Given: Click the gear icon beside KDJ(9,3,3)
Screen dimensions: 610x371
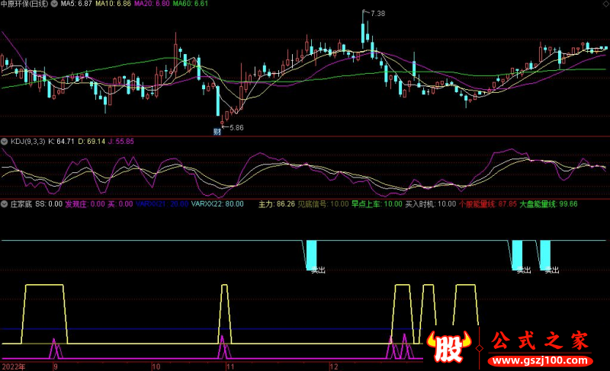Looking at the screenshot, I should (x=5, y=142).
